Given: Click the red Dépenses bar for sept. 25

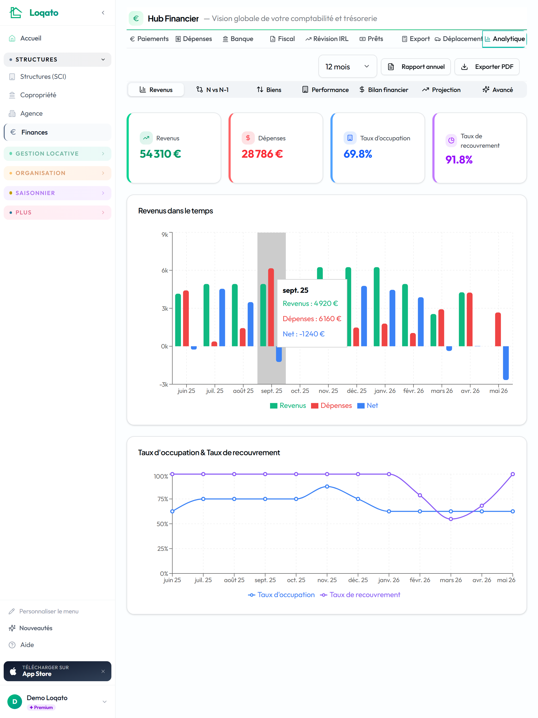Looking at the screenshot, I should [x=271, y=307].
